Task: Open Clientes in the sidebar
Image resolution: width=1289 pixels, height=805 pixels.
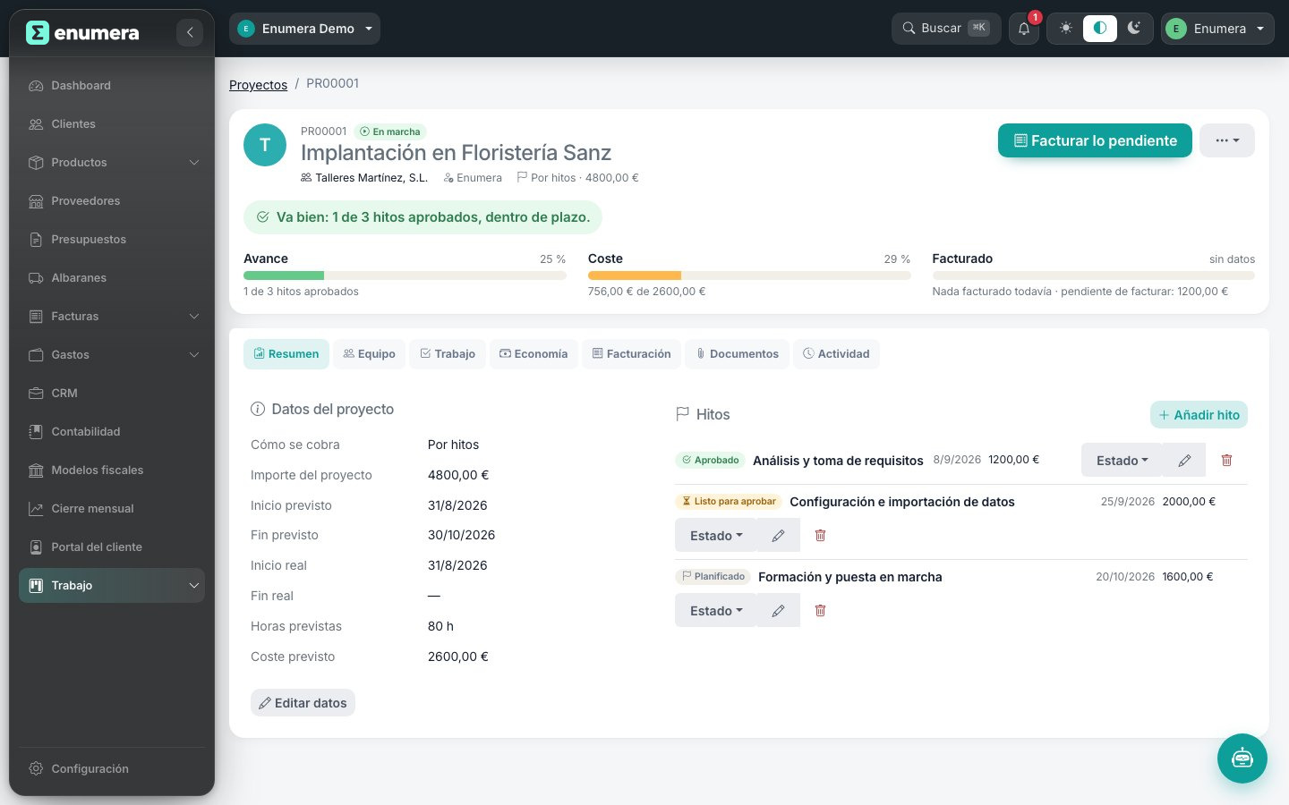Action: click(112, 124)
